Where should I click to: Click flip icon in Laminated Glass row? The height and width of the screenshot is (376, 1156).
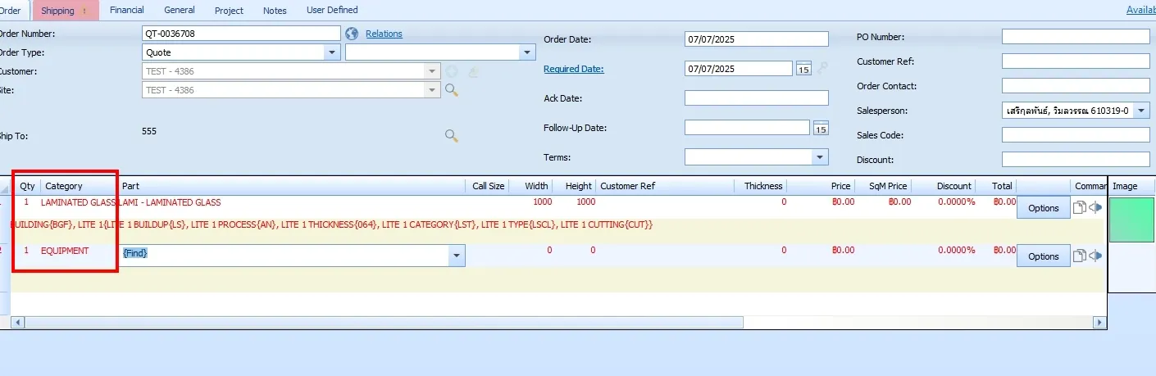point(1095,207)
